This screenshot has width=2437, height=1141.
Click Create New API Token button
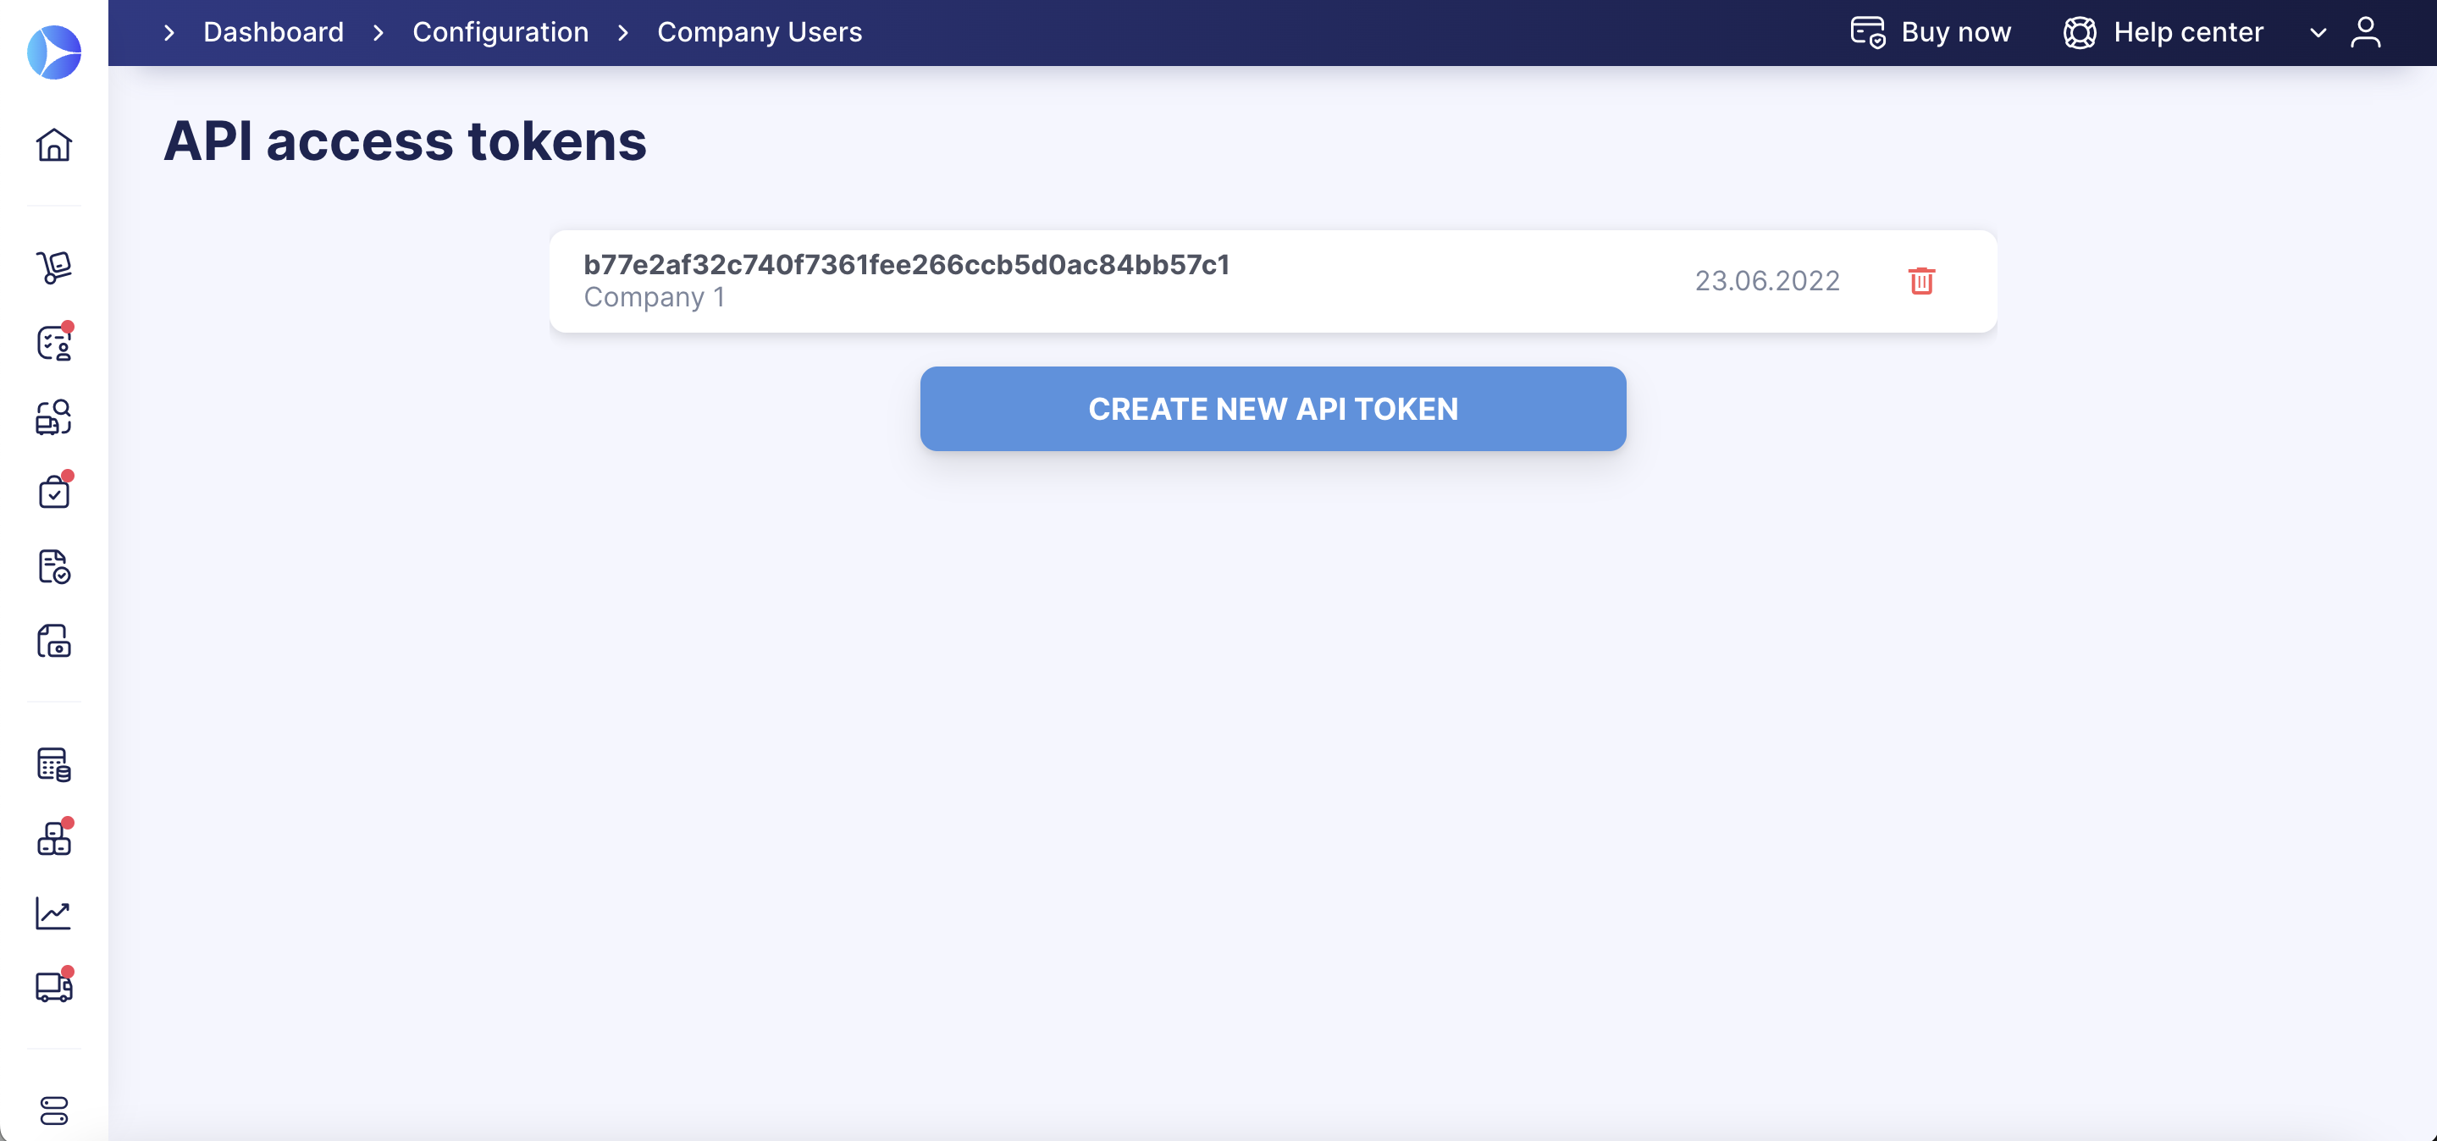[1274, 408]
